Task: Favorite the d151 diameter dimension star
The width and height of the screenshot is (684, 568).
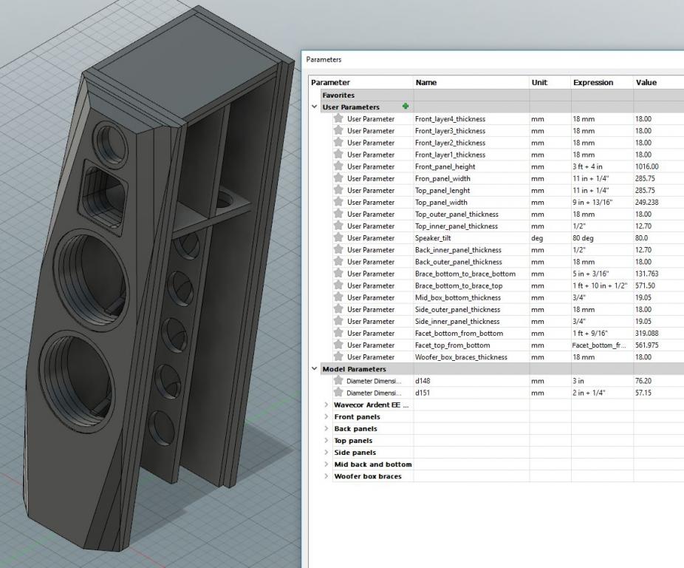Action: (x=338, y=392)
